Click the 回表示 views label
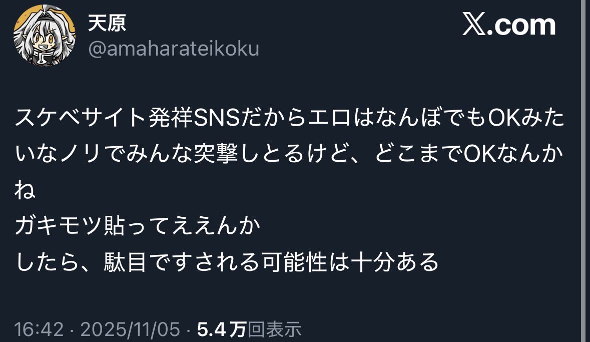This screenshot has width=590, height=342. (274, 329)
